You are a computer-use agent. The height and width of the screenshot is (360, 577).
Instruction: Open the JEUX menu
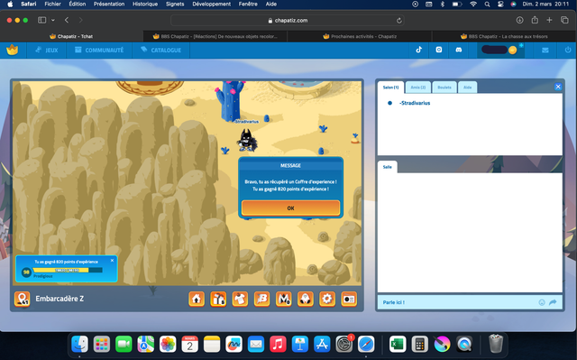coord(47,50)
